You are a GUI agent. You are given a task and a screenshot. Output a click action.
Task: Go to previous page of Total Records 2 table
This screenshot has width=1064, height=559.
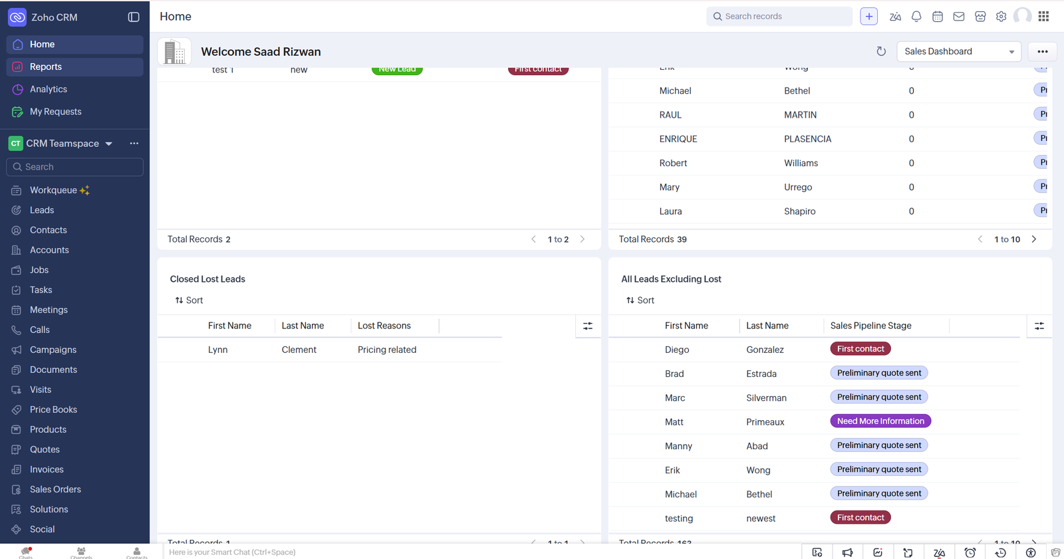pos(533,239)
